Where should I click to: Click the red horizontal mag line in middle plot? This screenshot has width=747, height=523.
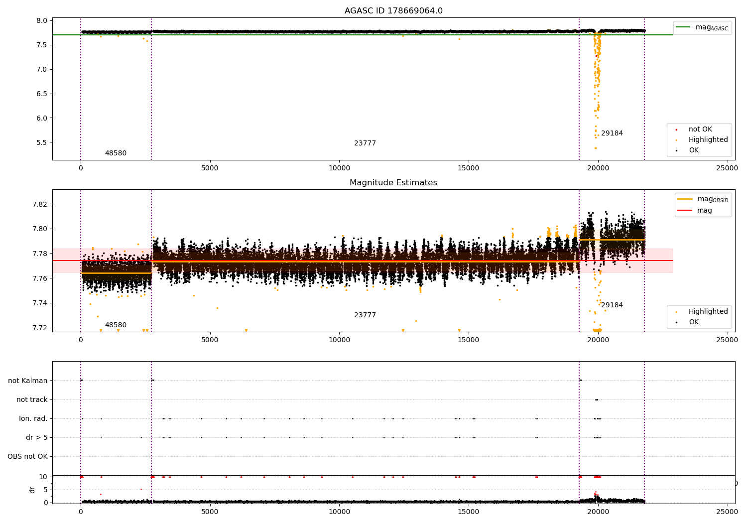point(363,261)
